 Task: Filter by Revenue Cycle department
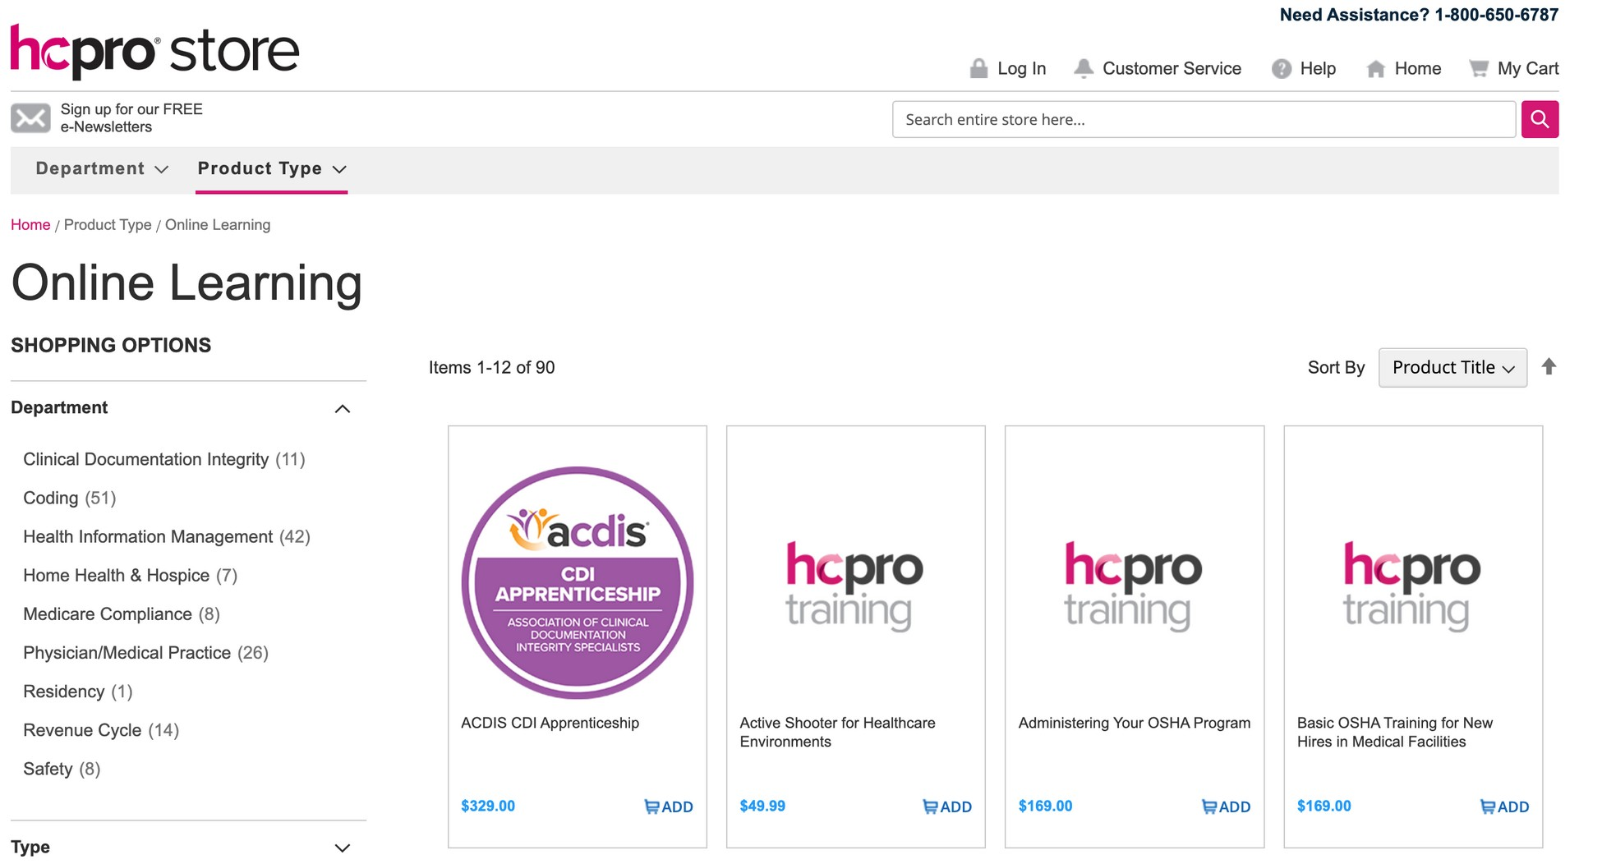click(x=82, y=731)
